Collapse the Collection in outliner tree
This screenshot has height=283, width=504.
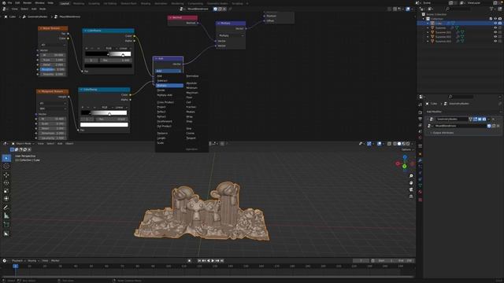pos(424,19)
